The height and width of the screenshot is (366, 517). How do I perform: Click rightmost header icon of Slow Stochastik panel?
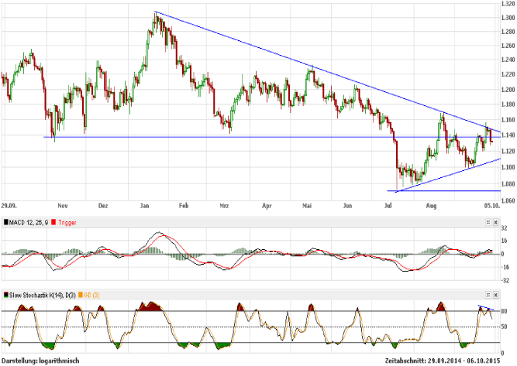coord(496,295)
